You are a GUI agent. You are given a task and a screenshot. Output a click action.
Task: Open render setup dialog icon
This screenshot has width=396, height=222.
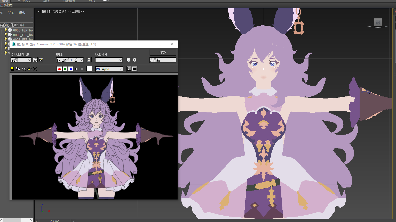pyautogui.click(x=129, y=60)
